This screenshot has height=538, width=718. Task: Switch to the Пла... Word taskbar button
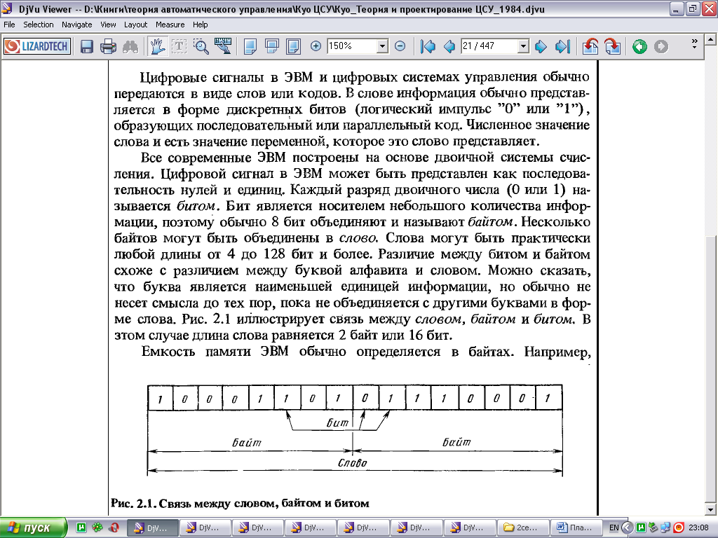pyautogui.click(x=575, y=527)
